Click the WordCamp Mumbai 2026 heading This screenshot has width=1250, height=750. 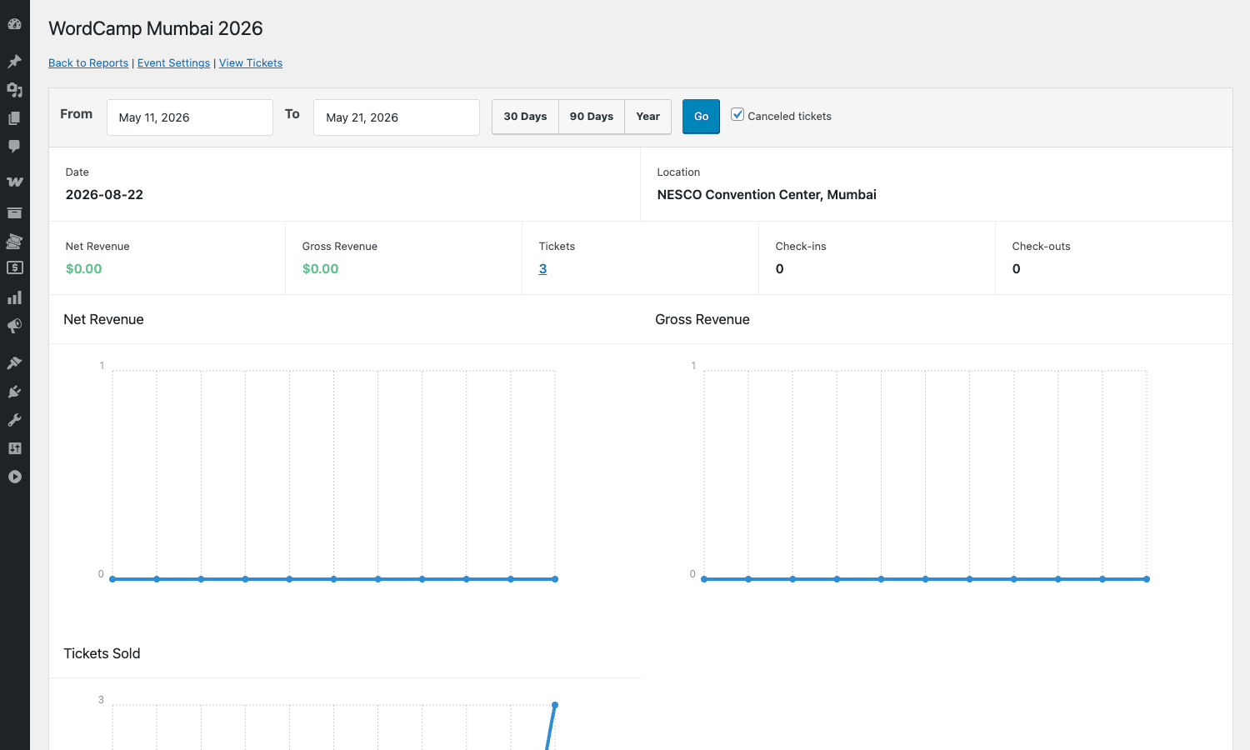(x=156, y=28)
